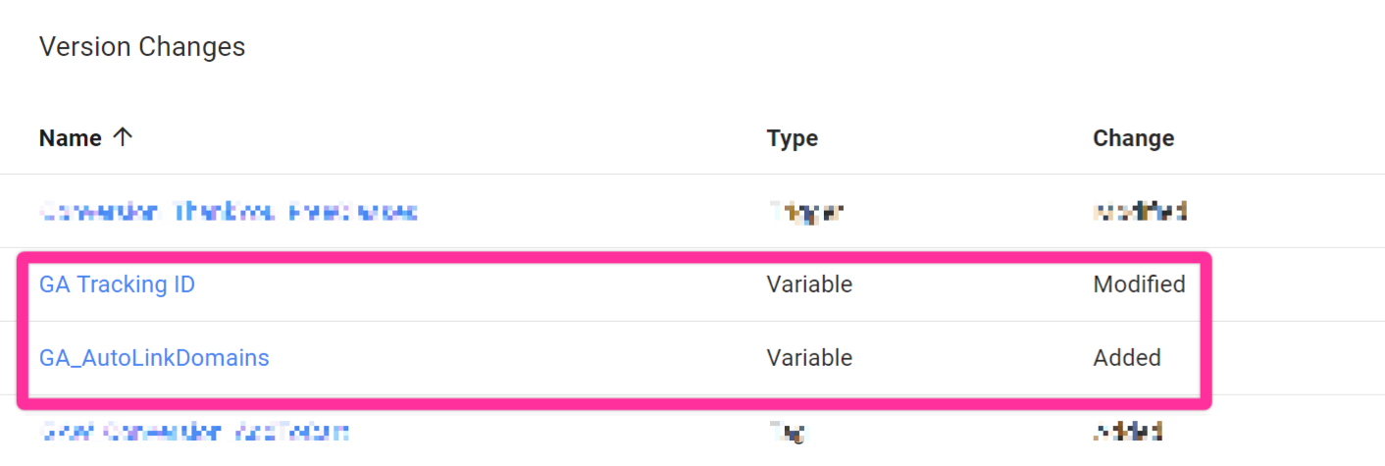This screenshot has height=466, width=1385.
Task: Click the blurred type in the last row
Action: coord(787,431)
